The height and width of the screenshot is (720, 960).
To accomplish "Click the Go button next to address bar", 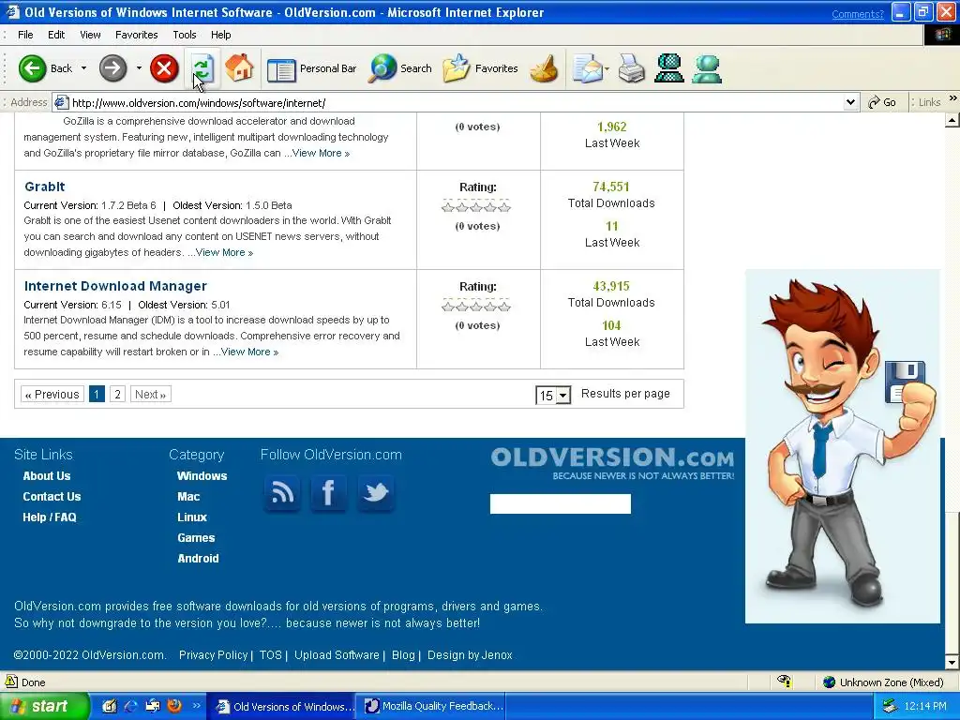I will point(882,102).
